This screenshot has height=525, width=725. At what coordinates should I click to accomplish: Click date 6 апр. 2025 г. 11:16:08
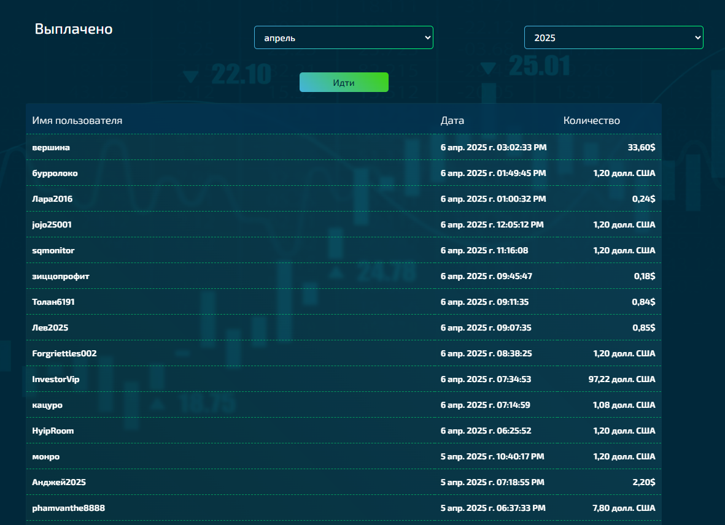coord(484,251)
